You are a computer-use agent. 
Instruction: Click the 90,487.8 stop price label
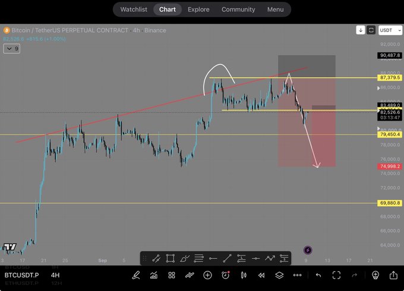pyautogui.click(x=390, y=55)
